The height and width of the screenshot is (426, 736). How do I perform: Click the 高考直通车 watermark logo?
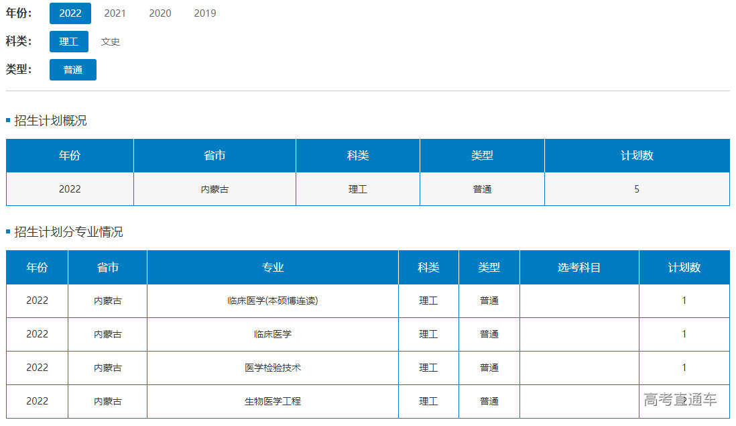point(680,400)
